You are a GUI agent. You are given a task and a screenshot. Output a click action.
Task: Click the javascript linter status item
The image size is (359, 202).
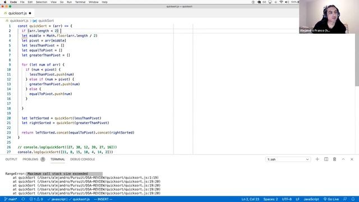(x=57, y=199)
